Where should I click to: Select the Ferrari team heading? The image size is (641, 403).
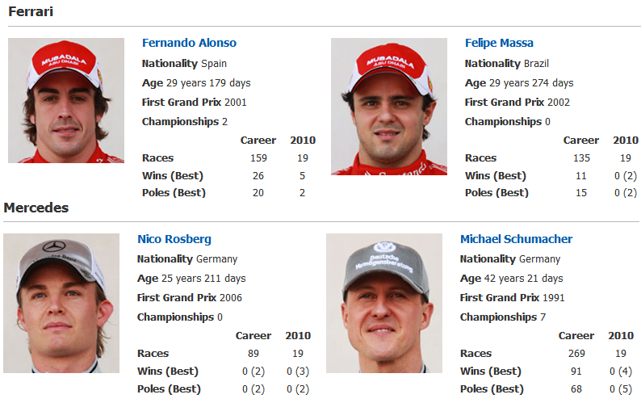point(31,11)
